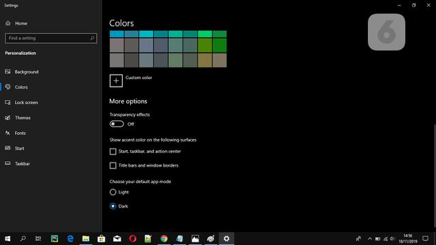Screen dimensions: 436x245
Task: Choose the Light default app mode
Action: click(x=113, y=192)
